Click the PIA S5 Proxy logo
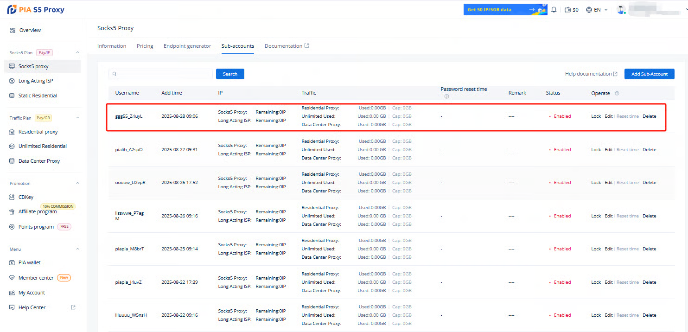Screen dimensions: 688x332 click(x=35, y=10)
